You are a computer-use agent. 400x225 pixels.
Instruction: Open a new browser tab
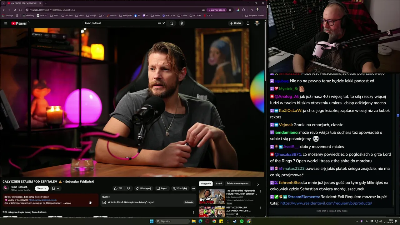[x=46, y=3]
